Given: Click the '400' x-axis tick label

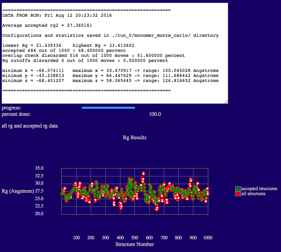Looking at the screenshot, I should pos(120,238).
